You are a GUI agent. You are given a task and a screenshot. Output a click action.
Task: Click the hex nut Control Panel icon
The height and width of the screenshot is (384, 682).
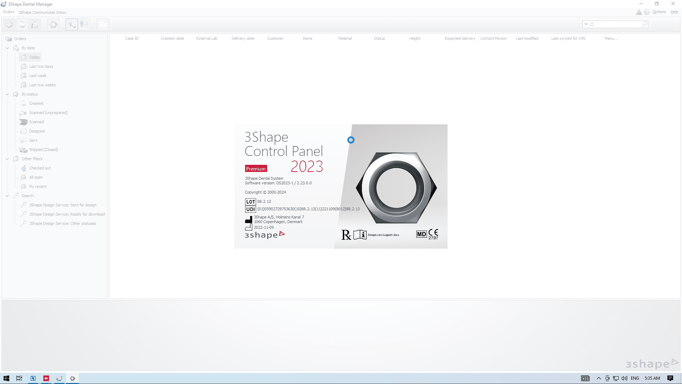pos(53,25)
